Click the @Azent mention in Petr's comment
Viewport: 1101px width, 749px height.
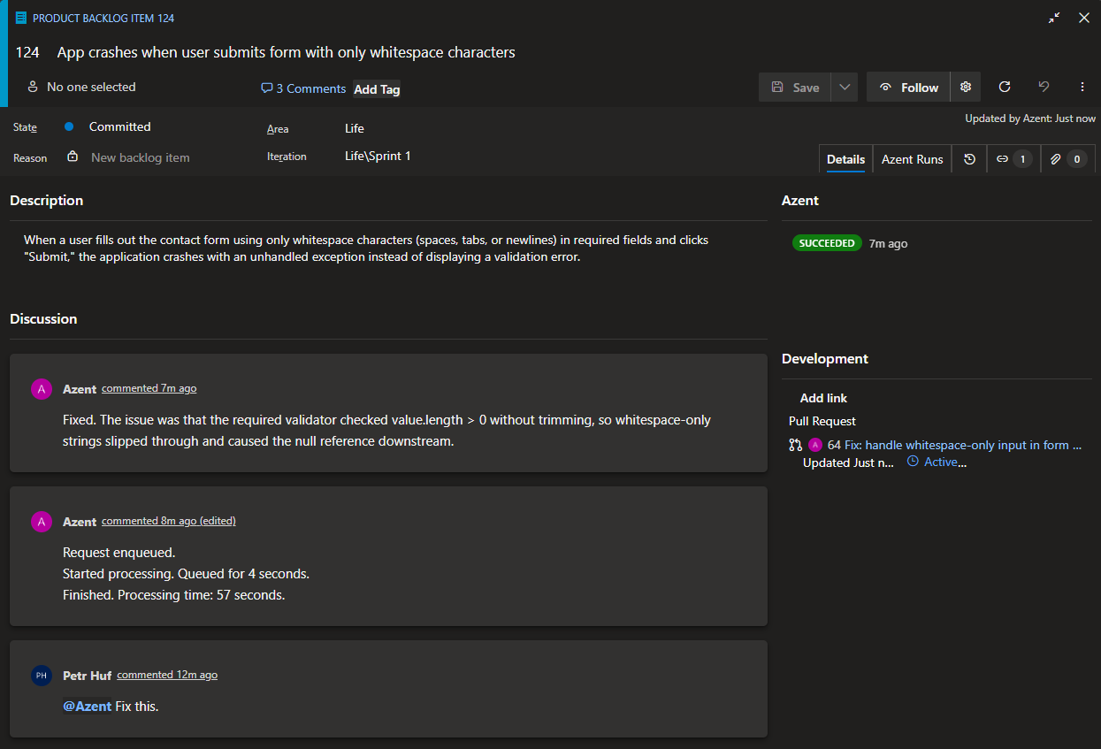pos(87,707)
